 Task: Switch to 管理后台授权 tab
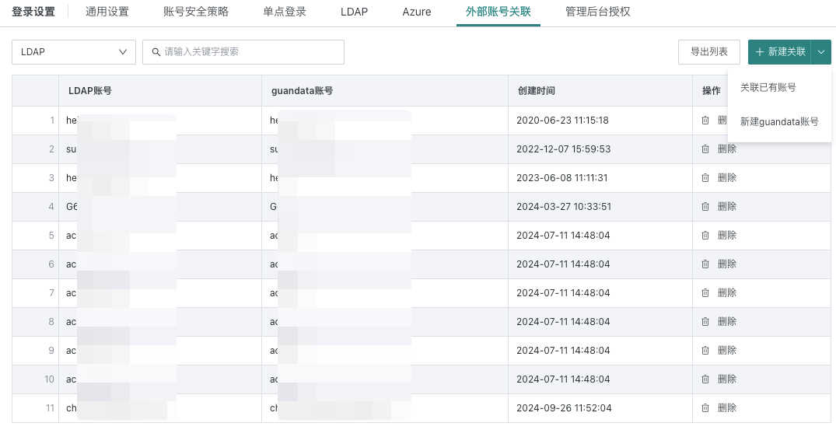click(x=598, y=12)
